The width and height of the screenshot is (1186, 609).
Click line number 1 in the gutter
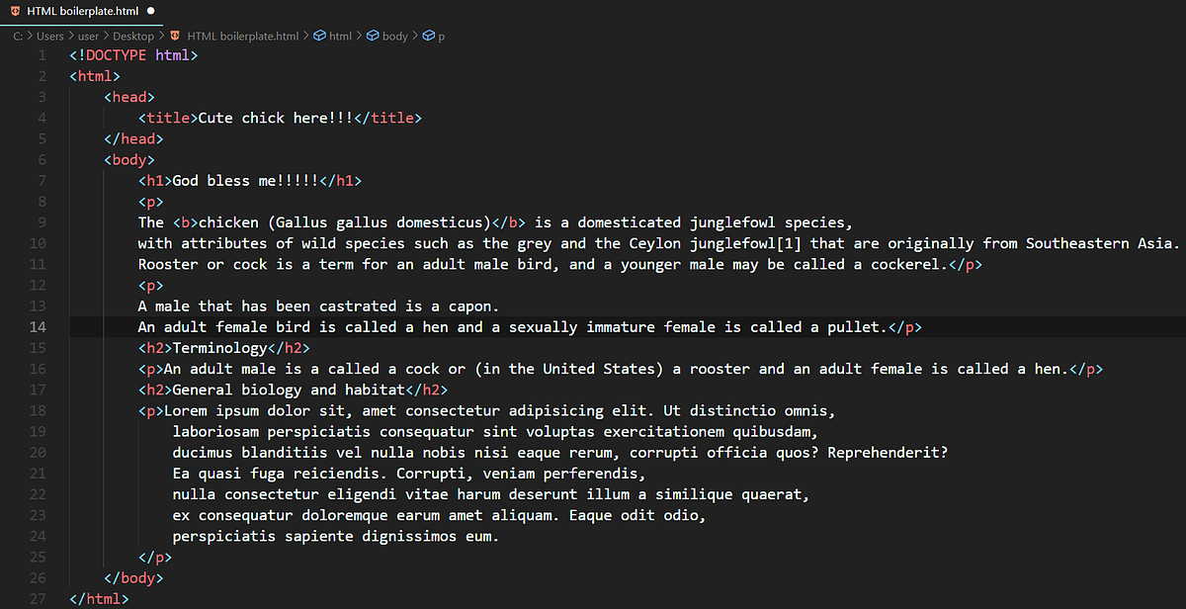(x=42, y=55)
